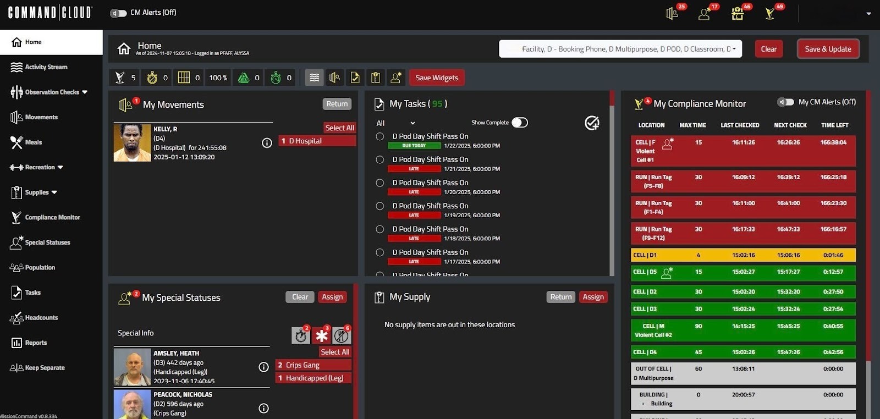
Task: Select the meal restriction special info filter
Action: click(x=342, y=335)
